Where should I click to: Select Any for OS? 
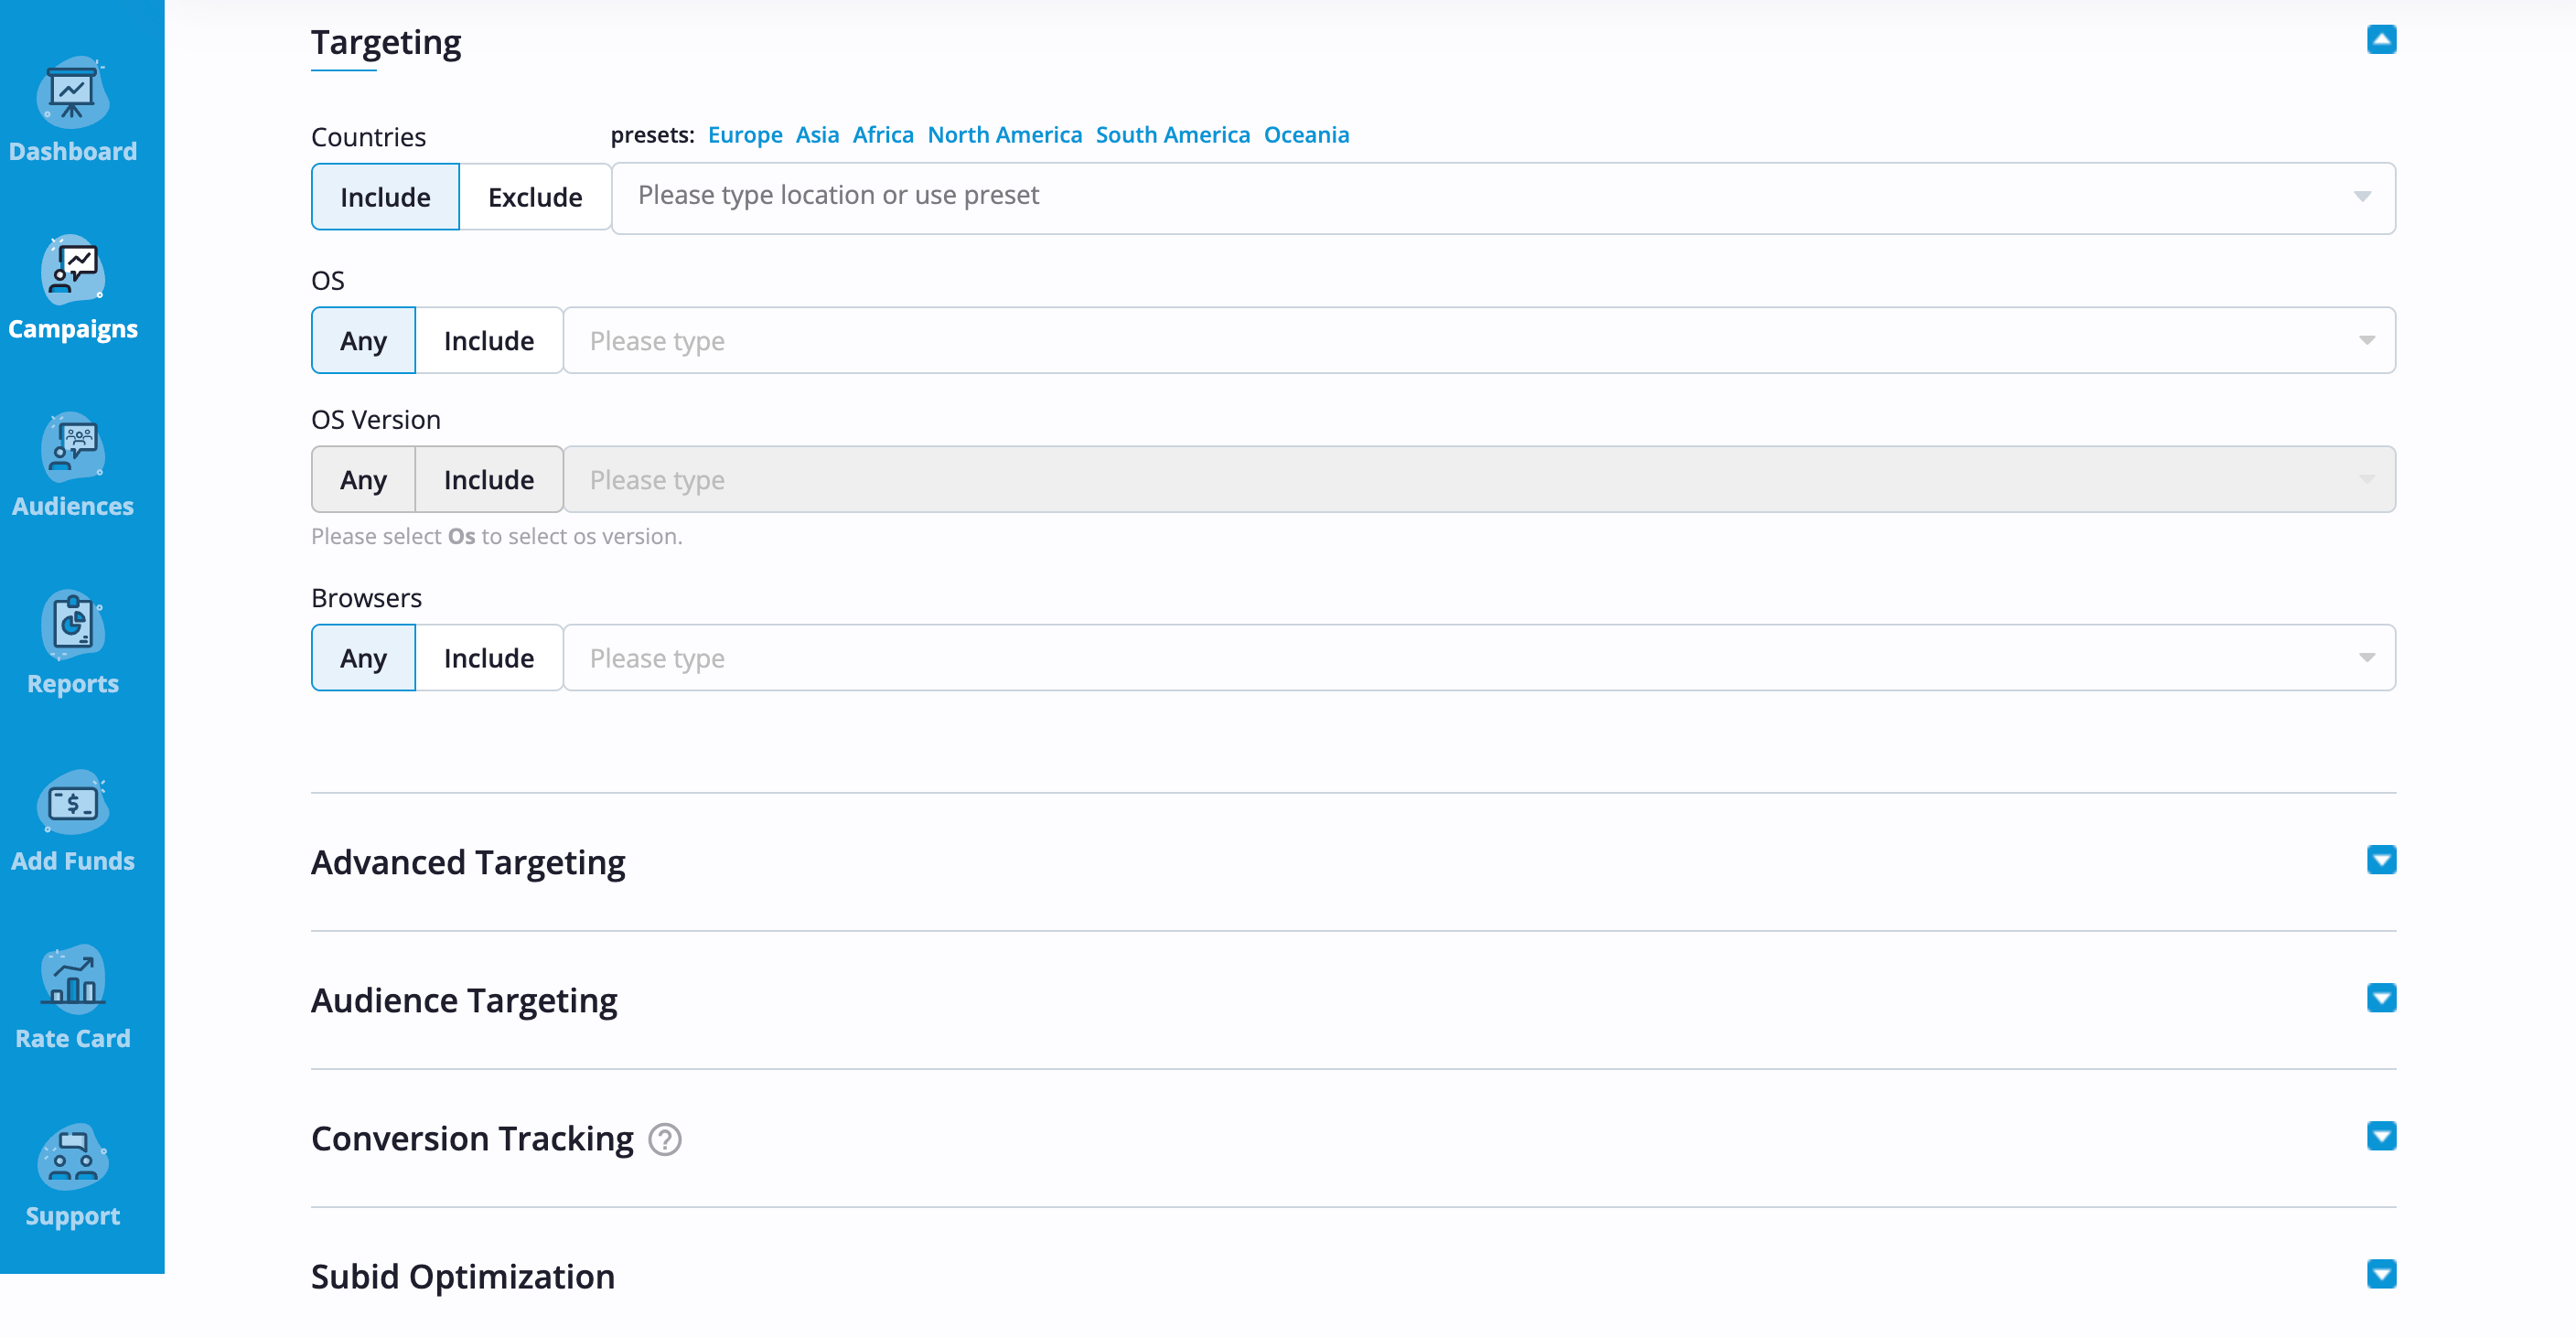coord(363,341)
